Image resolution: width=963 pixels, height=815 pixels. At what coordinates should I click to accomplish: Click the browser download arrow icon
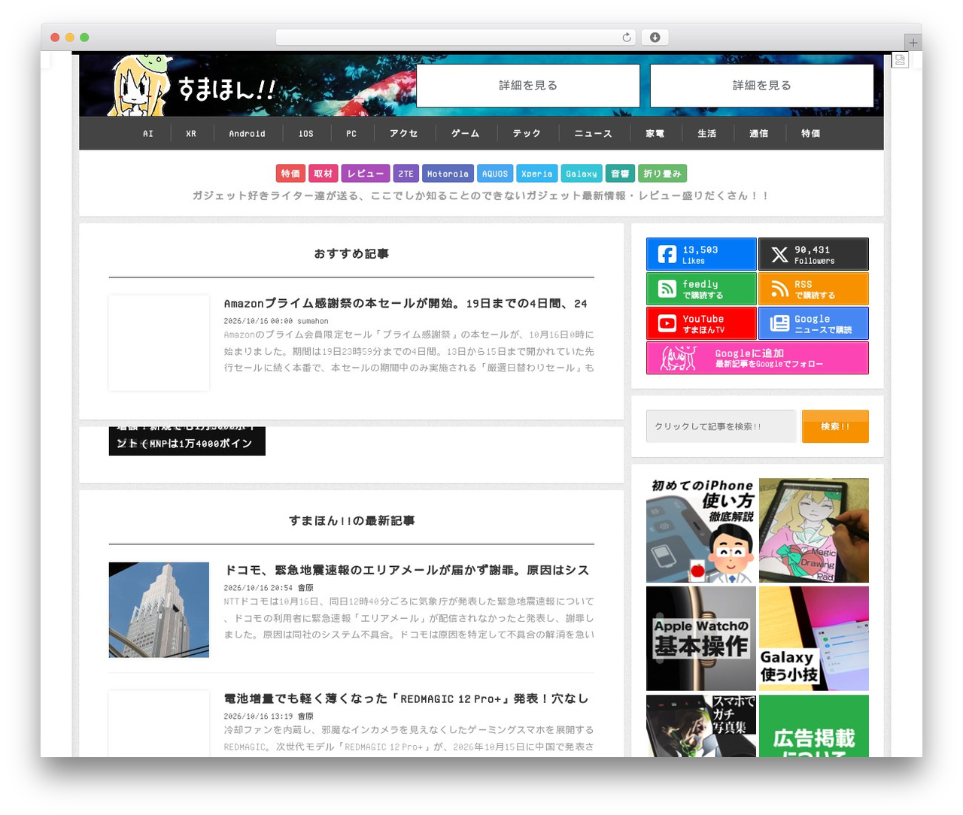(655, 38)
